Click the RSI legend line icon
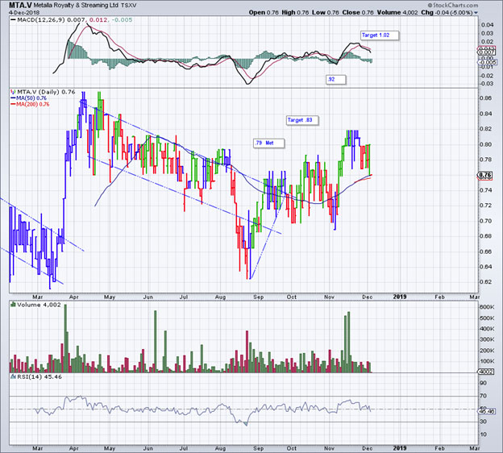The width and height of the screenshot is (503, 453). pos(13,376)
